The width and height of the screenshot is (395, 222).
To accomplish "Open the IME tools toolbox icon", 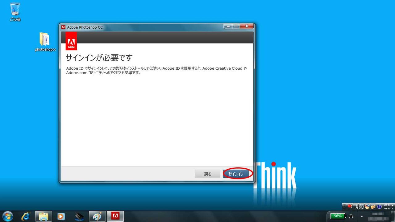I will [x=373, y=207].
